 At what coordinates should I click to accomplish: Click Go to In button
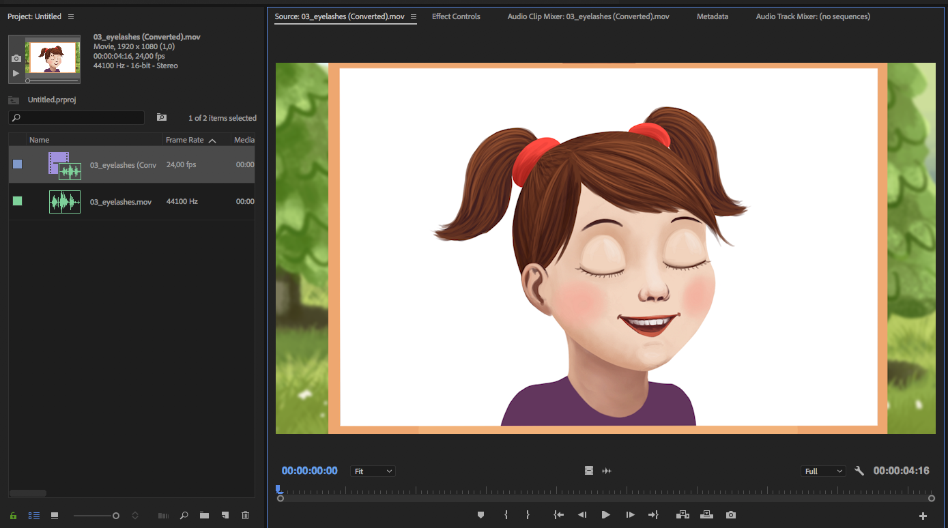[559, 515]
